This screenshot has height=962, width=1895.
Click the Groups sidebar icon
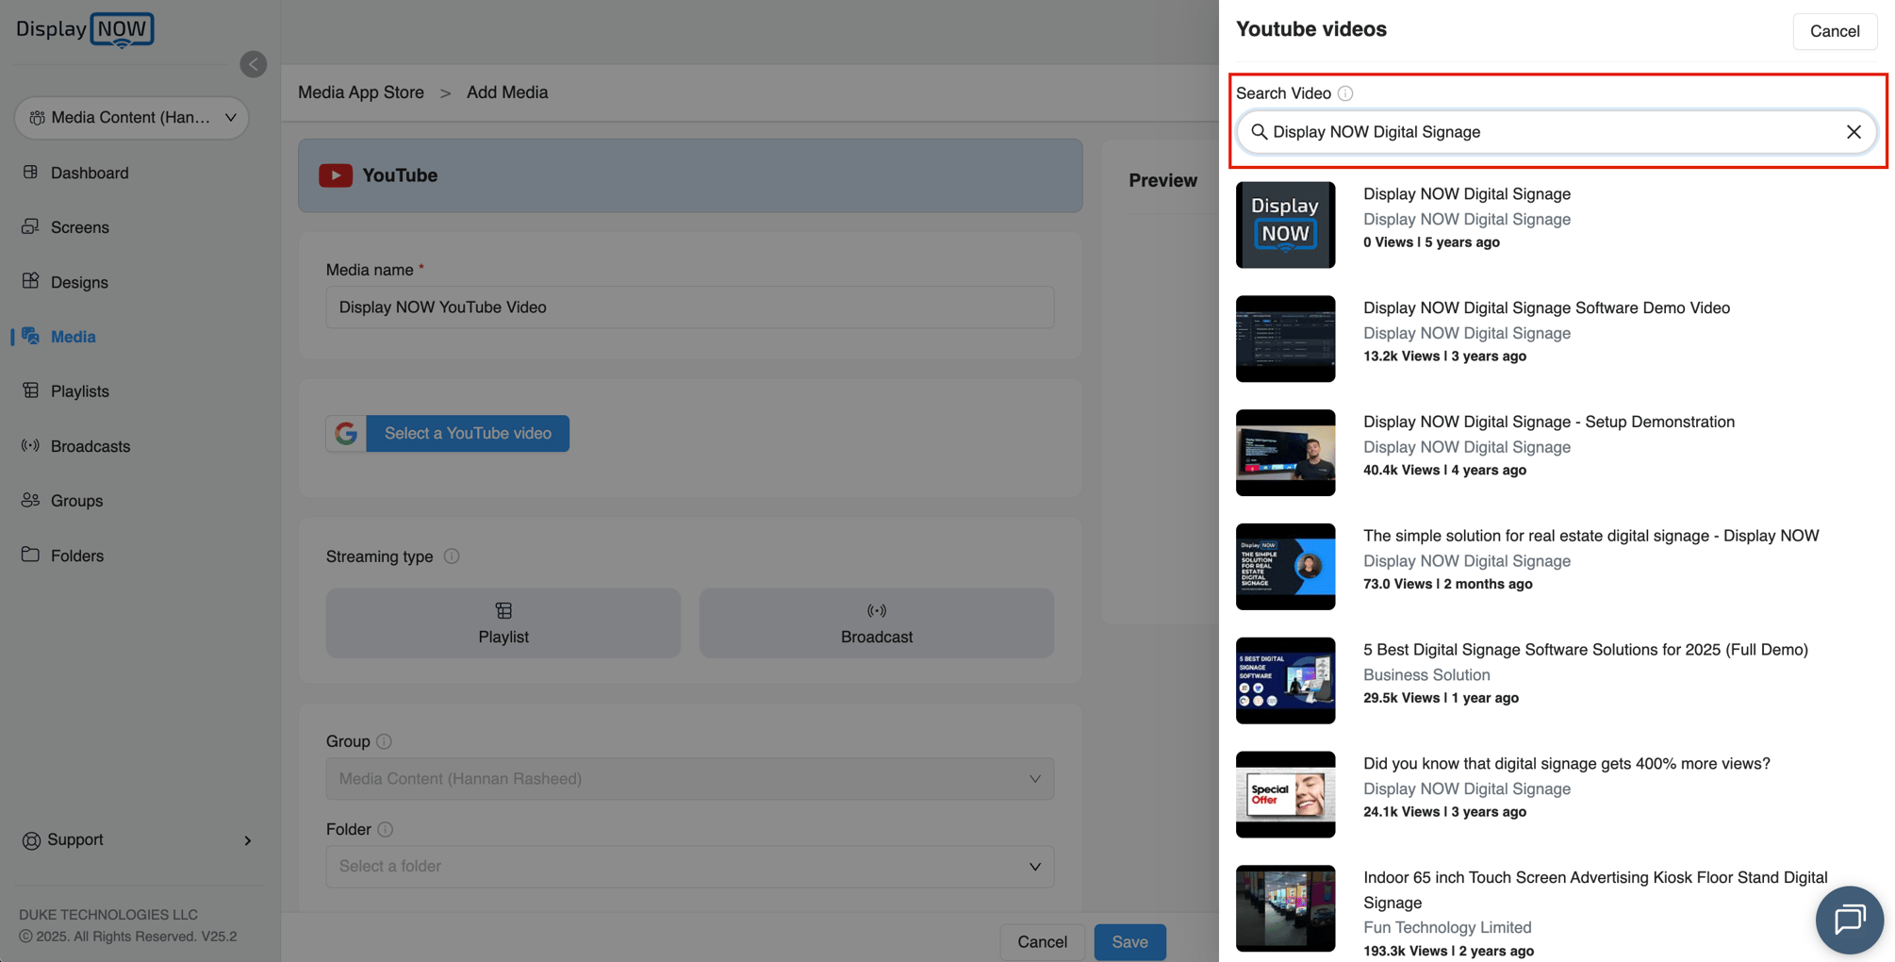[x=31, y=500]
